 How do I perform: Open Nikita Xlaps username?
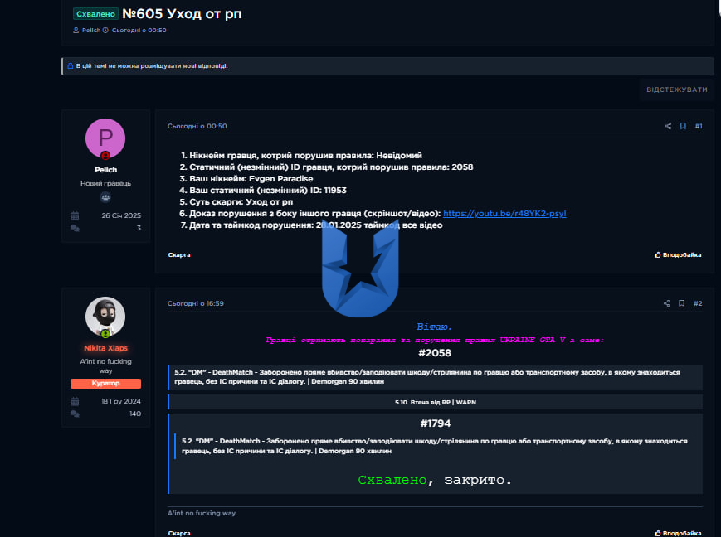[x=105, y=348]
